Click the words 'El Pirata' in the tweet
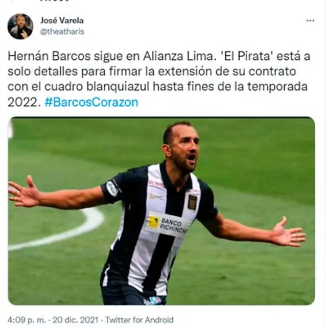 246,56
